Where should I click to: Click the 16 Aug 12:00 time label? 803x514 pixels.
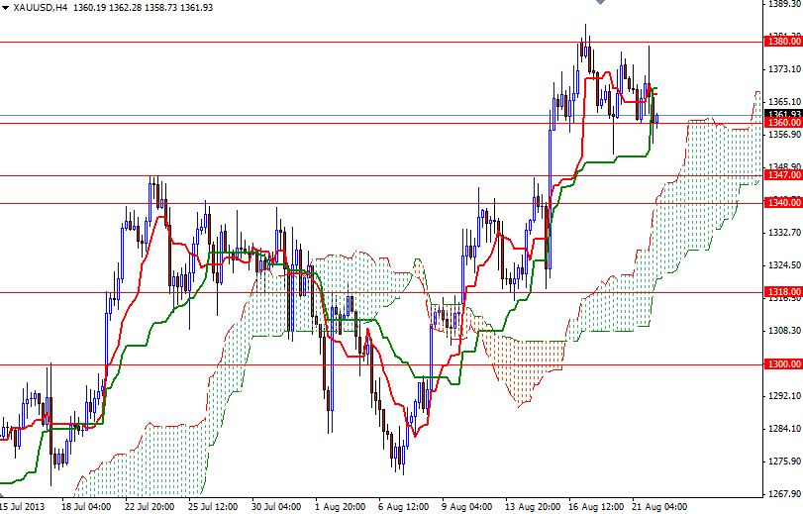596,507
